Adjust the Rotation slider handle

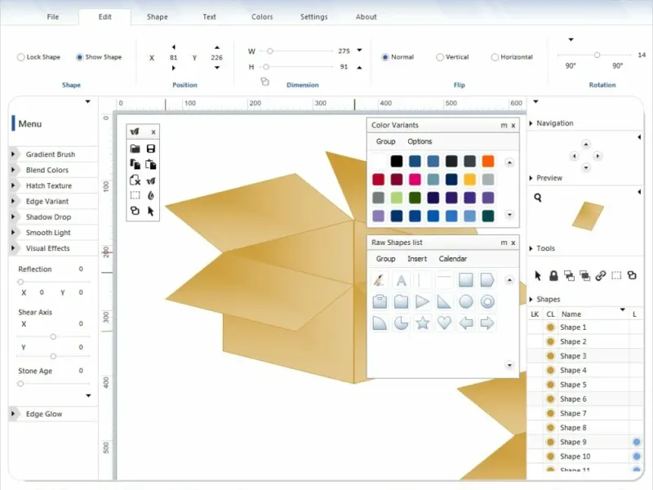(x=597, y=55)
